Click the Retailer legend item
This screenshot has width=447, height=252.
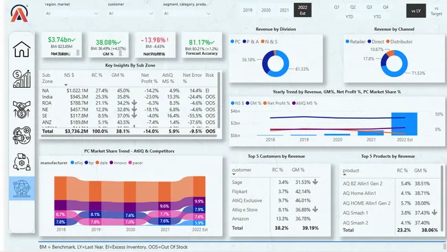click(x=356, y=42)
